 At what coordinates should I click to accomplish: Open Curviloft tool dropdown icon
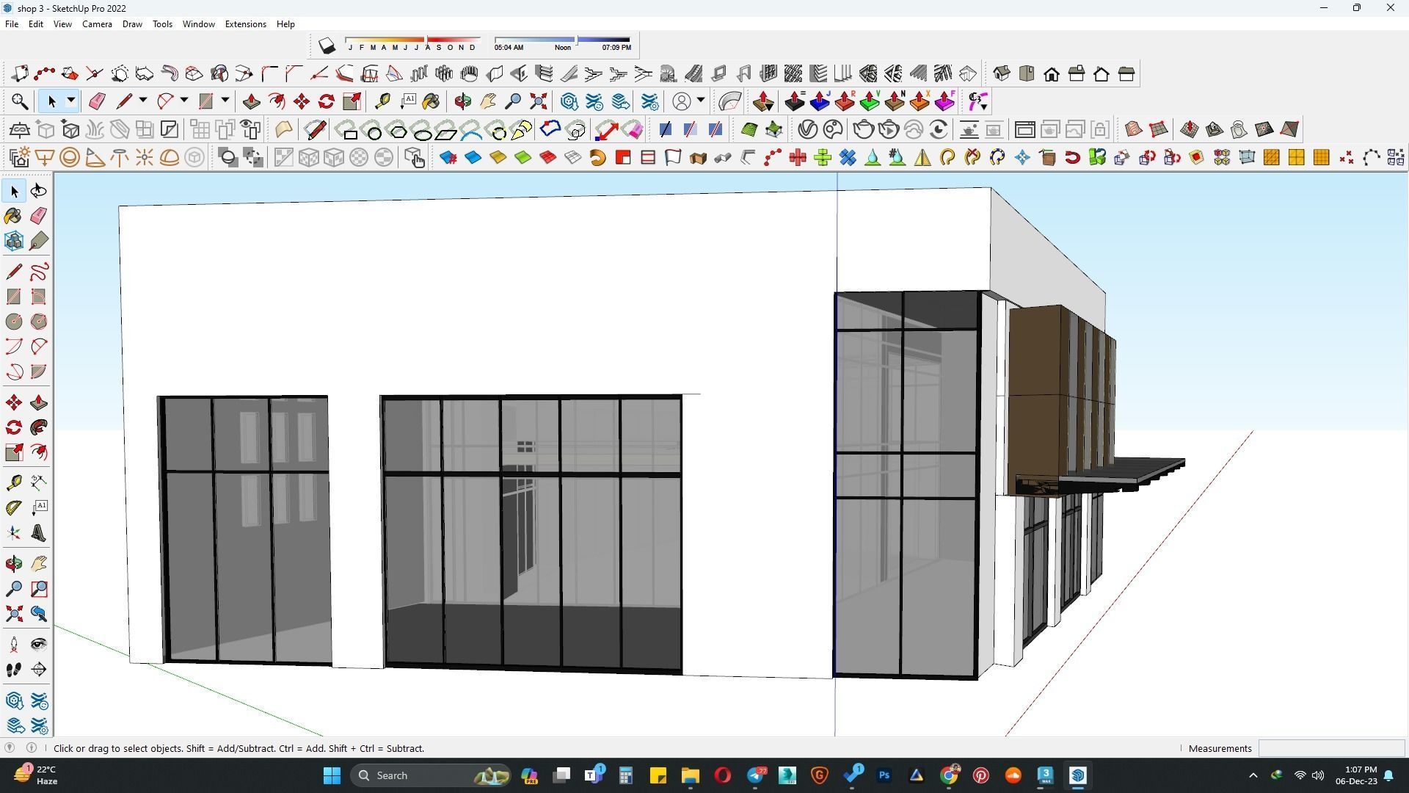point(977,101)
